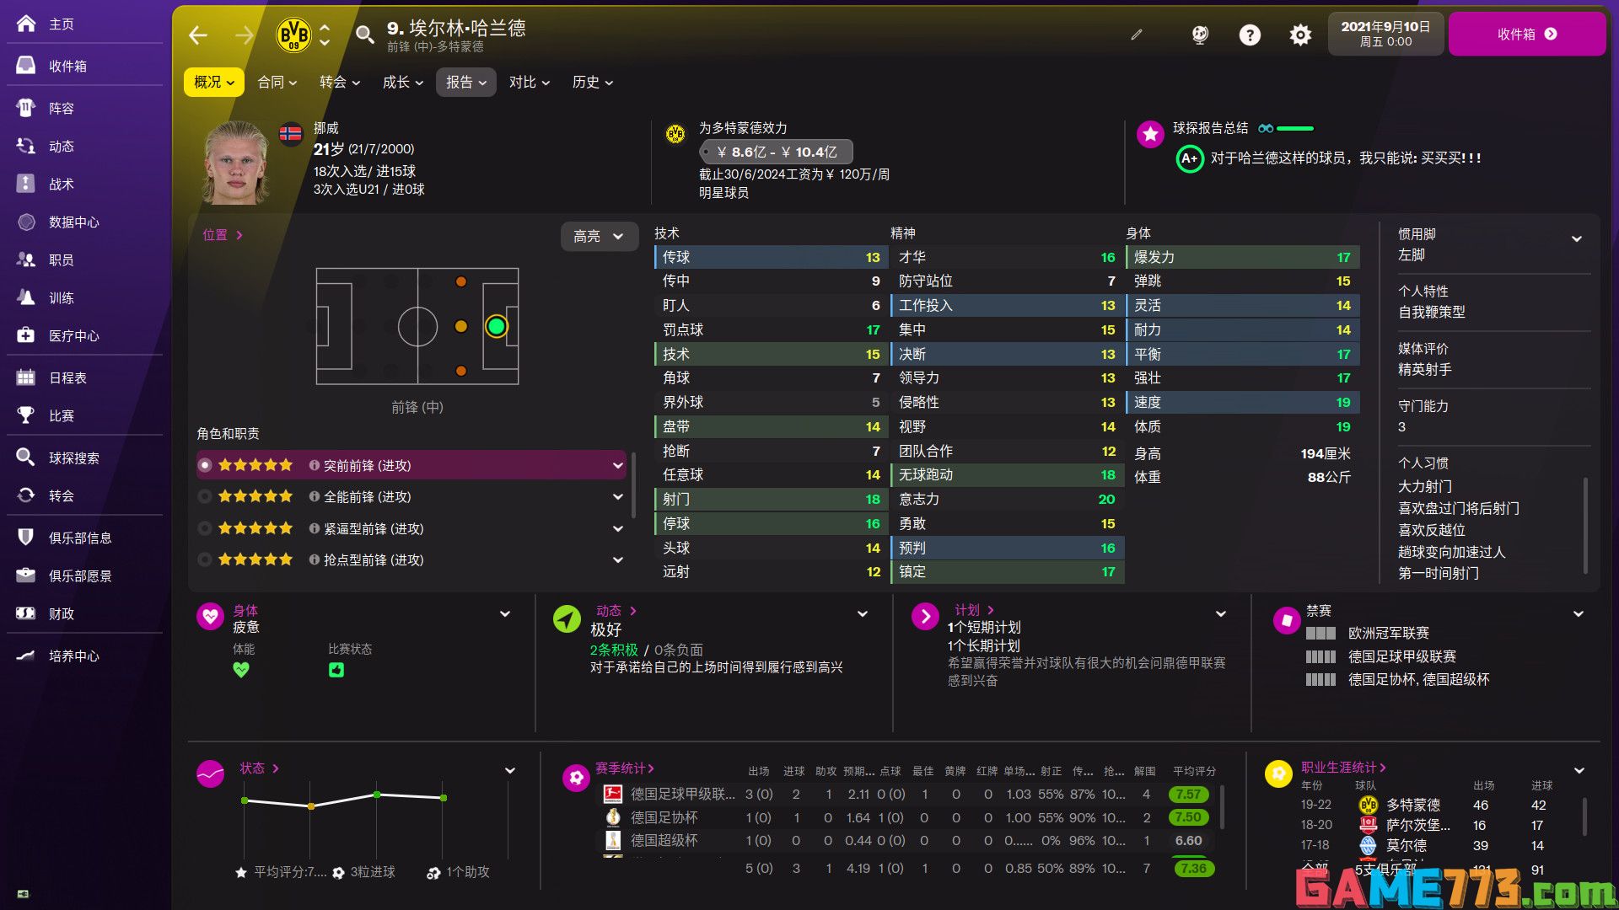Expand the 突前前锋 role details chevron
The image size is (1619, 910).
(x=618, y=465)
